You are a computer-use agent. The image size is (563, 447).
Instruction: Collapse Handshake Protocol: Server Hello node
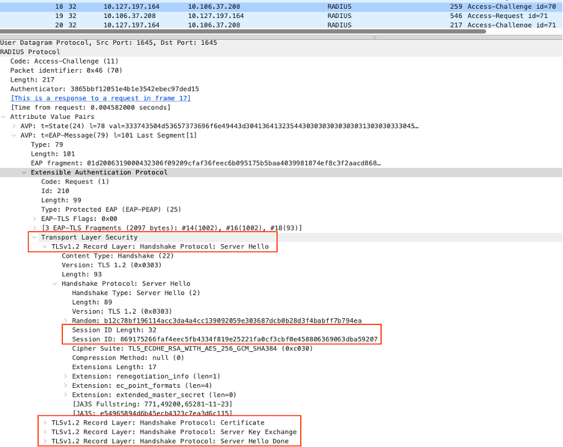(55, 284)
